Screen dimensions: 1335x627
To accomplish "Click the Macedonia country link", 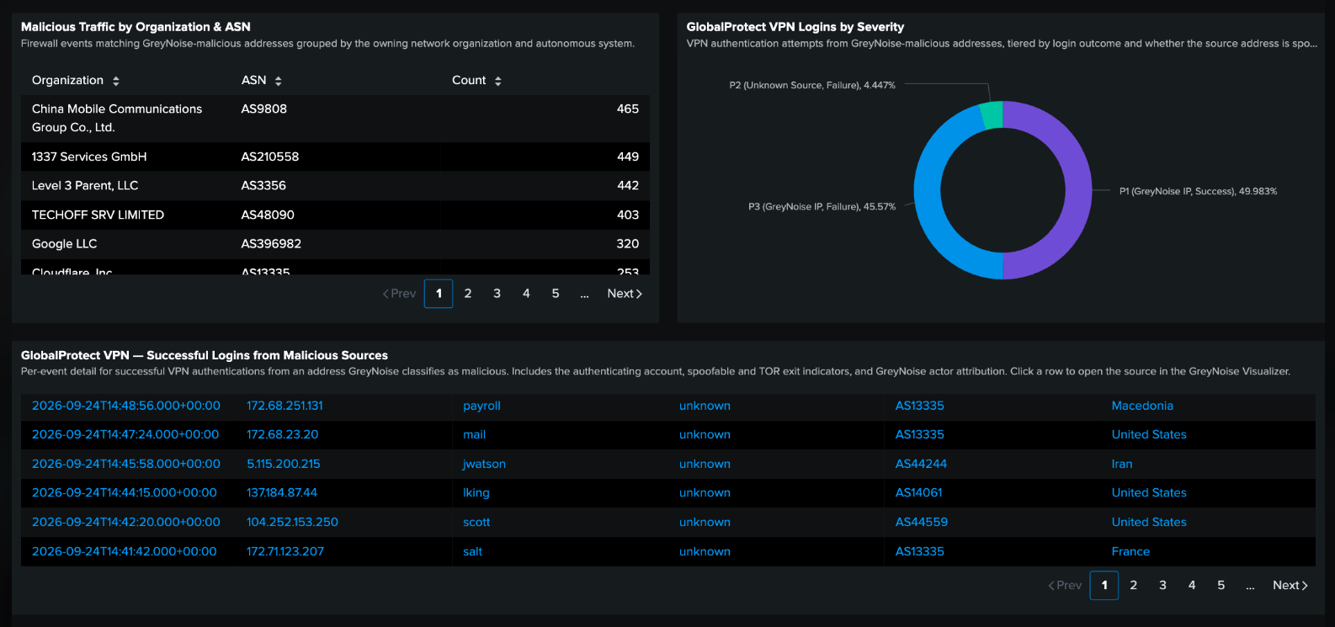I will (x=1142, y=406).
